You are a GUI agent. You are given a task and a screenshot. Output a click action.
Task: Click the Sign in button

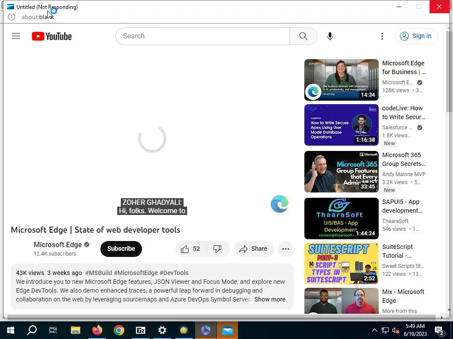(416, 36)
